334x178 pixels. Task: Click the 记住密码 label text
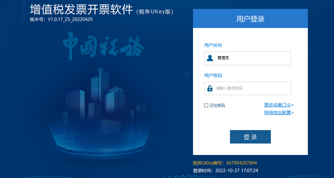tap(217, 105)
